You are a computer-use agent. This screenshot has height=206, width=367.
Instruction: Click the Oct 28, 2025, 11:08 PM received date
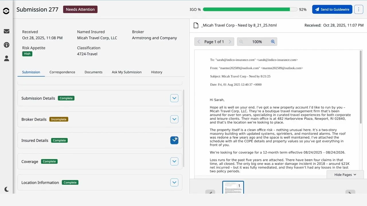(42, 38)
